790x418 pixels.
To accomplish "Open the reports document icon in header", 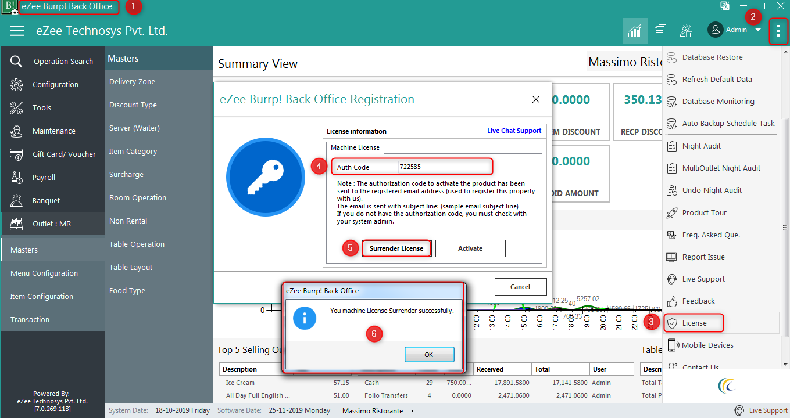I will point(660,31).
